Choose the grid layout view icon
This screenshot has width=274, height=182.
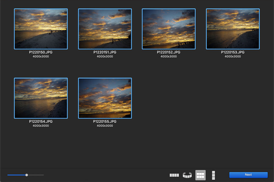click(x=200, y=175)
